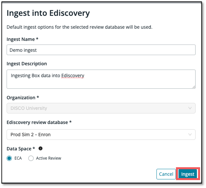The width and height of the screenshot is (206, 188).
Task: Click the 'Ingest into Ediscovery' dialog title
Action: [x=48, y=13]
